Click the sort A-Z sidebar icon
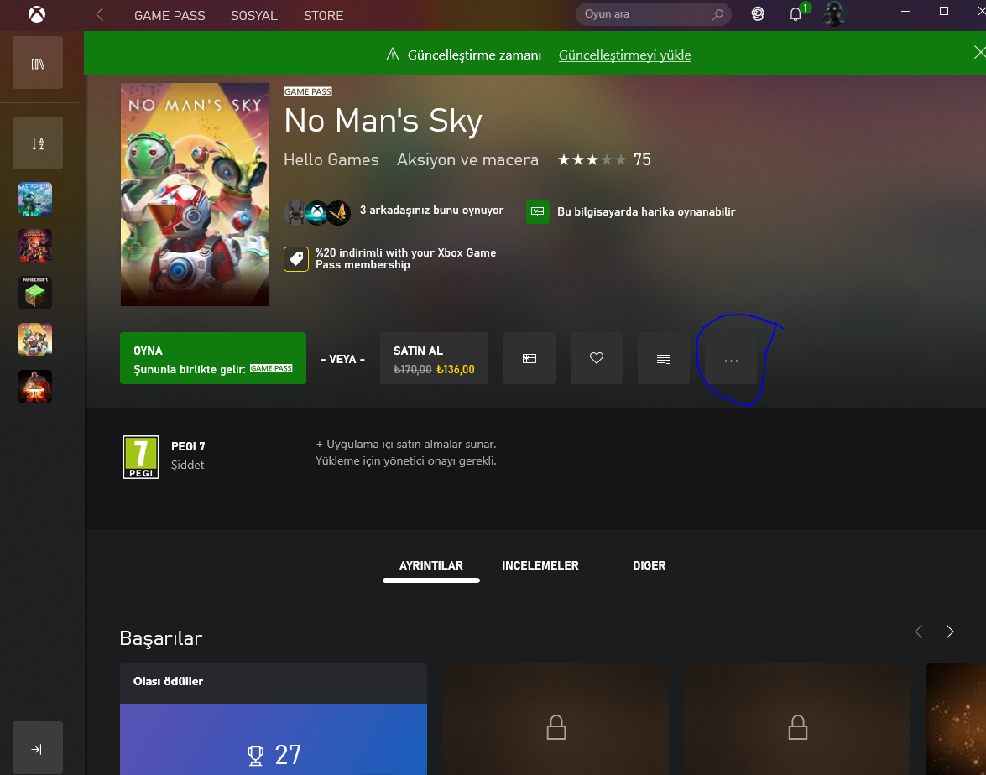Viewport: 986px width, 775px height. pos(38,143)
